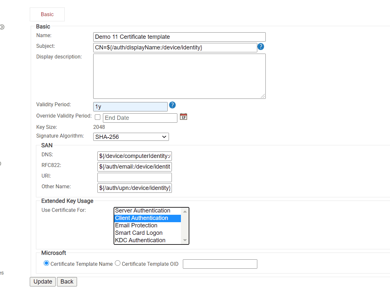Click the End Date input field
The height and width of the screenshot is (290, 390).
coord(140,118)
